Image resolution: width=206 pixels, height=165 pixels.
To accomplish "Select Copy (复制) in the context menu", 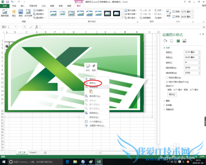I will (96, 83).
